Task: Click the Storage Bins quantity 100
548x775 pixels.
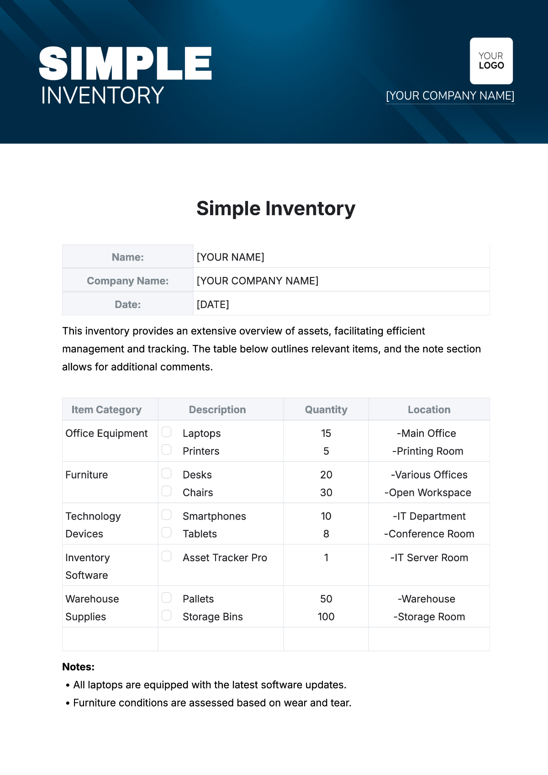Action: click(326, 617)
